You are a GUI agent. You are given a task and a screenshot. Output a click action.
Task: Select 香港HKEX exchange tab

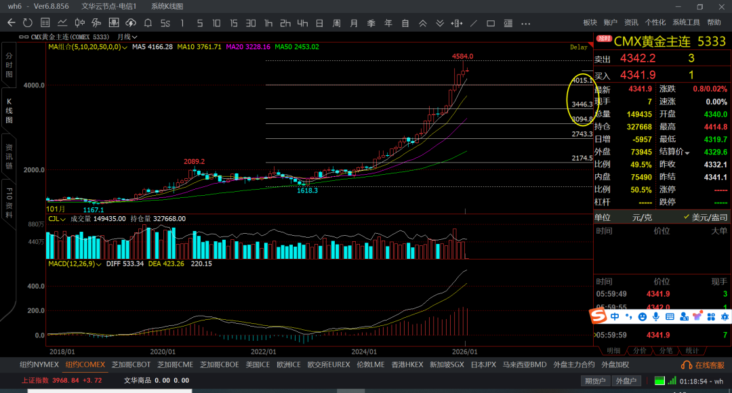(407, 365)
